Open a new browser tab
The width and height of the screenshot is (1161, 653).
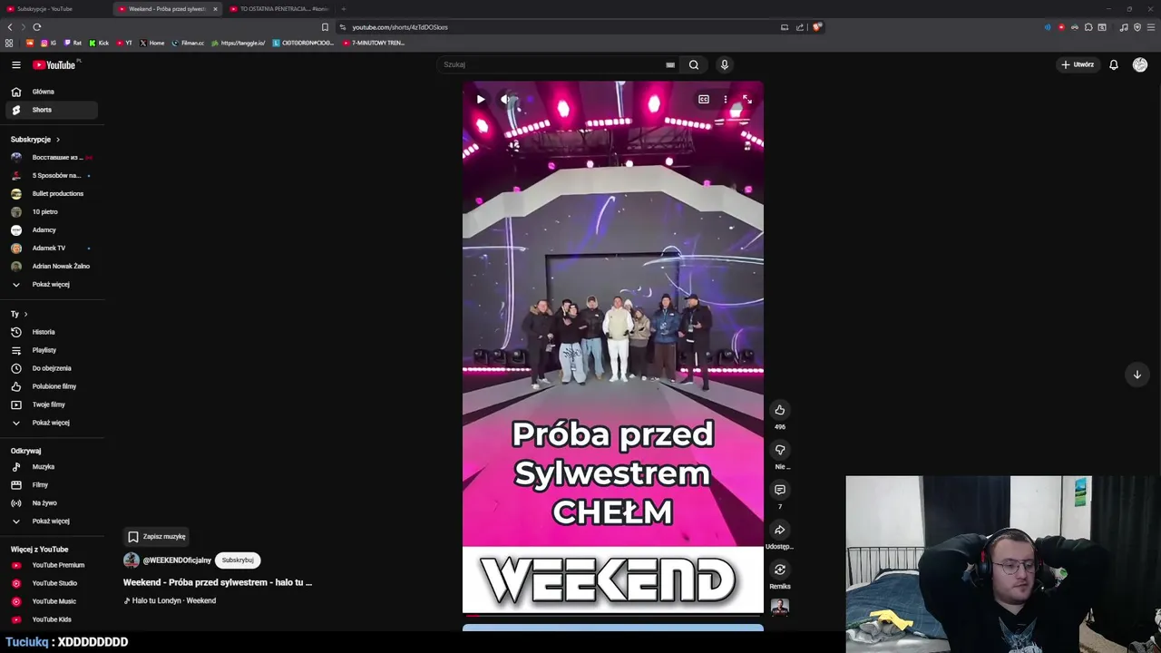click(343, 9)
